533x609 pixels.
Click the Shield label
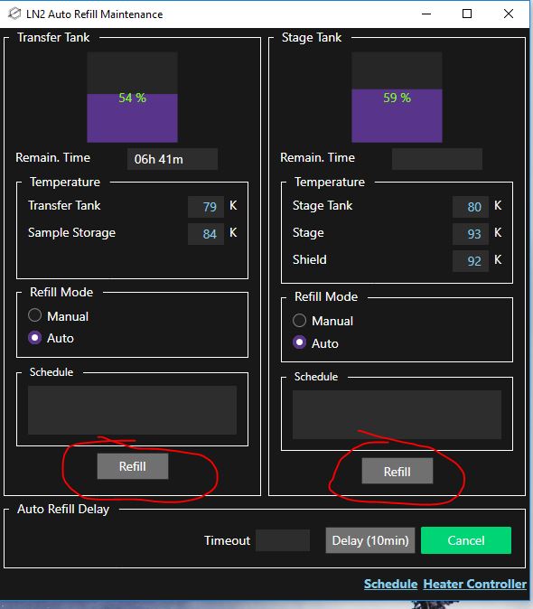(x=309, y=259)
